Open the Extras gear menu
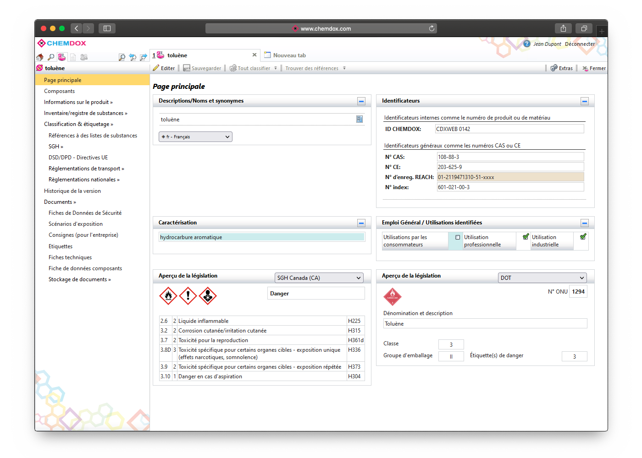Viewport: 642px width, 458px height. 562,68
